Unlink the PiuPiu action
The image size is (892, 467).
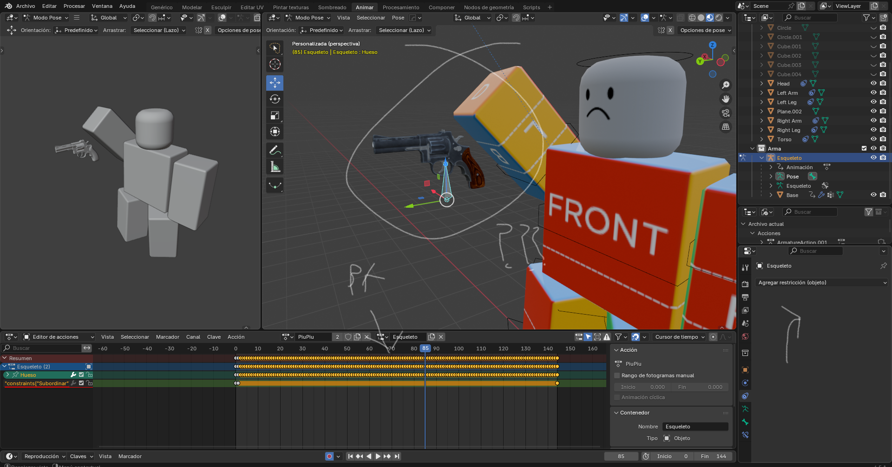(367, 337)
